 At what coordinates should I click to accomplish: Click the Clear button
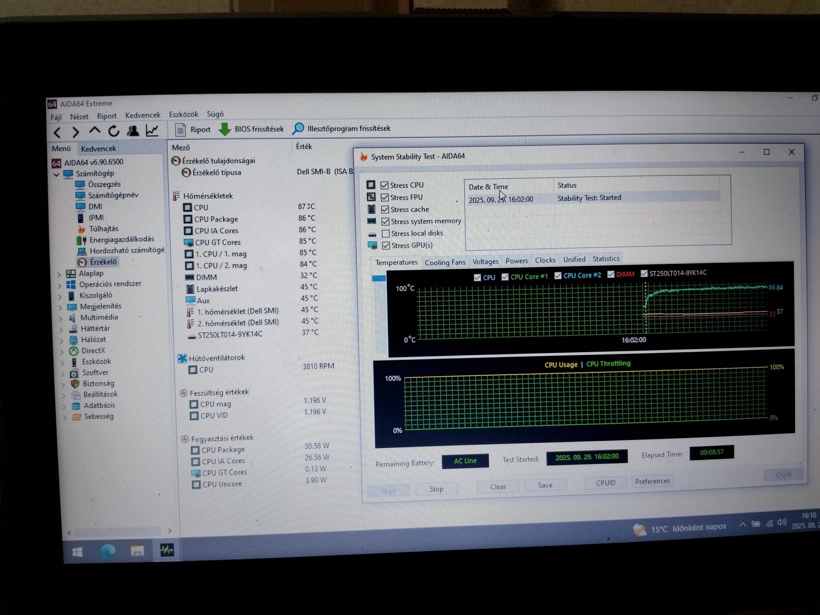498,487
